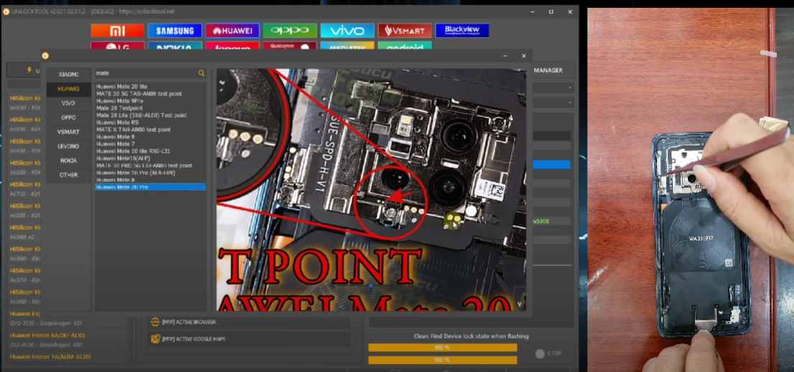Screen dimensions: 794x372
Task: Minimize the test point dialog
Action: pyautogui.click(x=505, y=56)
